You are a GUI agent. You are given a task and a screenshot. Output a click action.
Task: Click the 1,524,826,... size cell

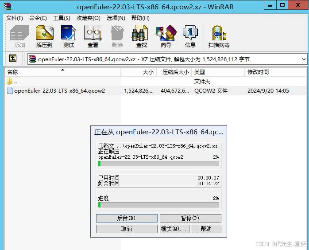pos(139,91)
